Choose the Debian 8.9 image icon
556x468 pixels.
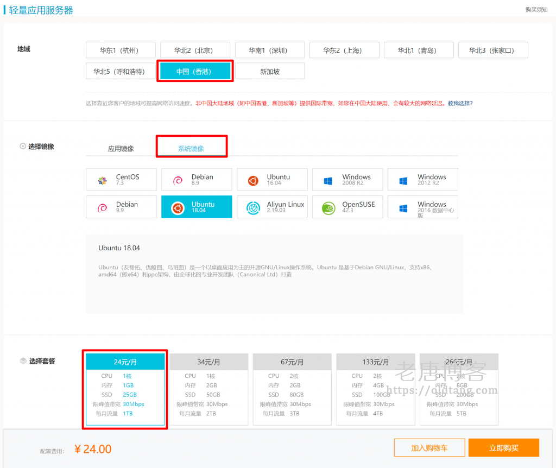tap(178, 181)
